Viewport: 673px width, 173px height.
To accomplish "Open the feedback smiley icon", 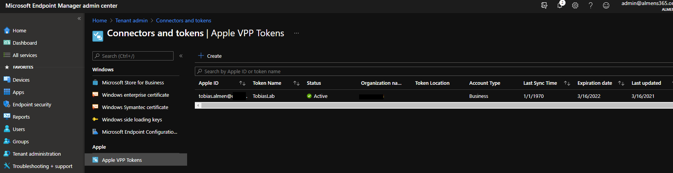I will [x=606, y=5].
